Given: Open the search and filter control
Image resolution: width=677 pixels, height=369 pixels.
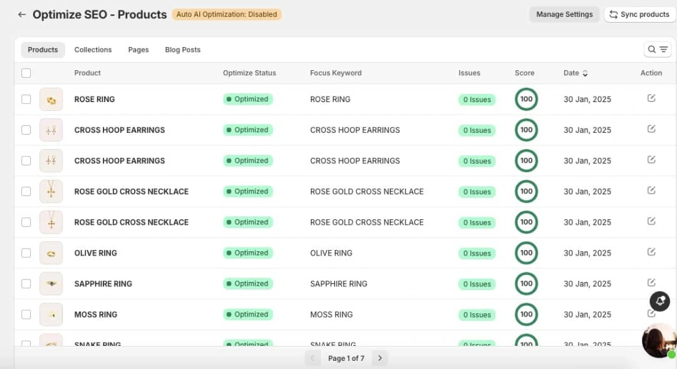Looking at the screenshot, I should pyautogui.click(x=658, y=49).
